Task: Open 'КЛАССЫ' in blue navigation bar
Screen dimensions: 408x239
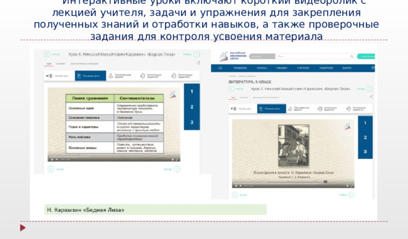Action: 262,68
